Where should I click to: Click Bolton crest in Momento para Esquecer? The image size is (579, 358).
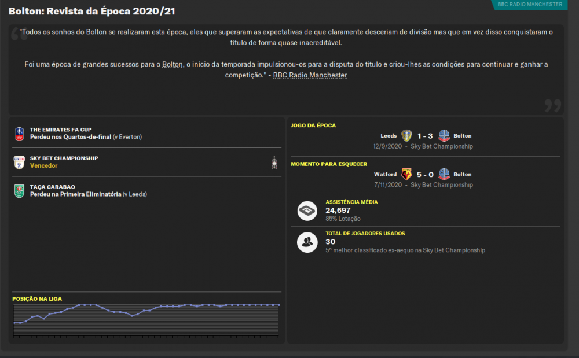coord(444,174)
